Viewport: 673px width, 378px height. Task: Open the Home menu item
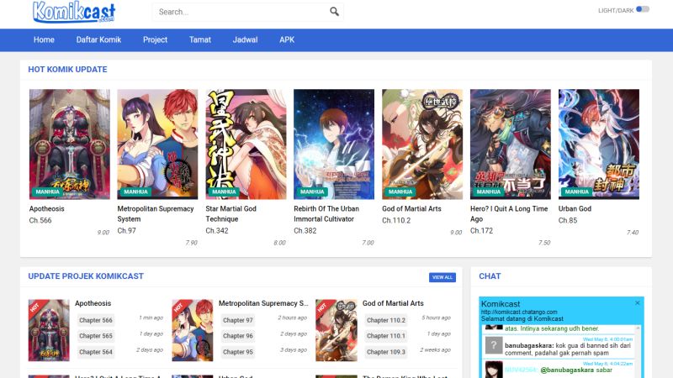point(44,39)
